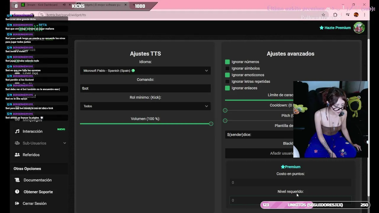
Task: Open Obtener Soporte link
Action: 38,192
